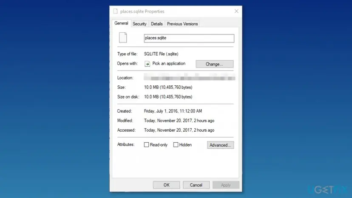Open the Details tab
Screen dimensions: 352x198
tap(157, 24)
